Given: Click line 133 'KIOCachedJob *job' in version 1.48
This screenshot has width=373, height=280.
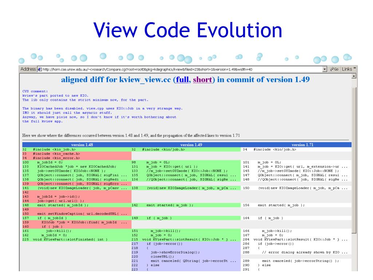Looking at the screenshot, I should coord(77,166).
